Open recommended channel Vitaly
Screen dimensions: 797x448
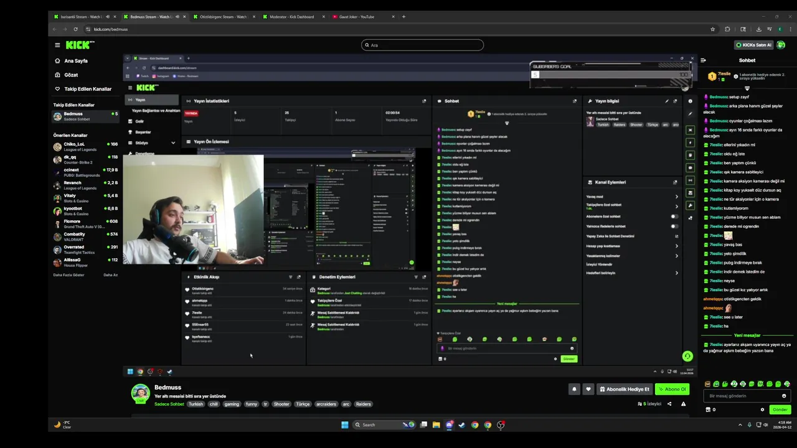pyautogui.click(x=85, y=198)
